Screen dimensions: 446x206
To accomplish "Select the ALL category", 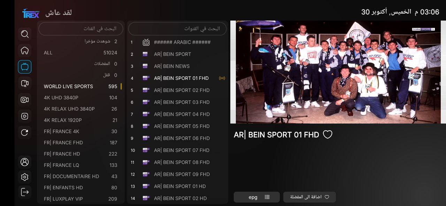I will click(x=81, y=53).
